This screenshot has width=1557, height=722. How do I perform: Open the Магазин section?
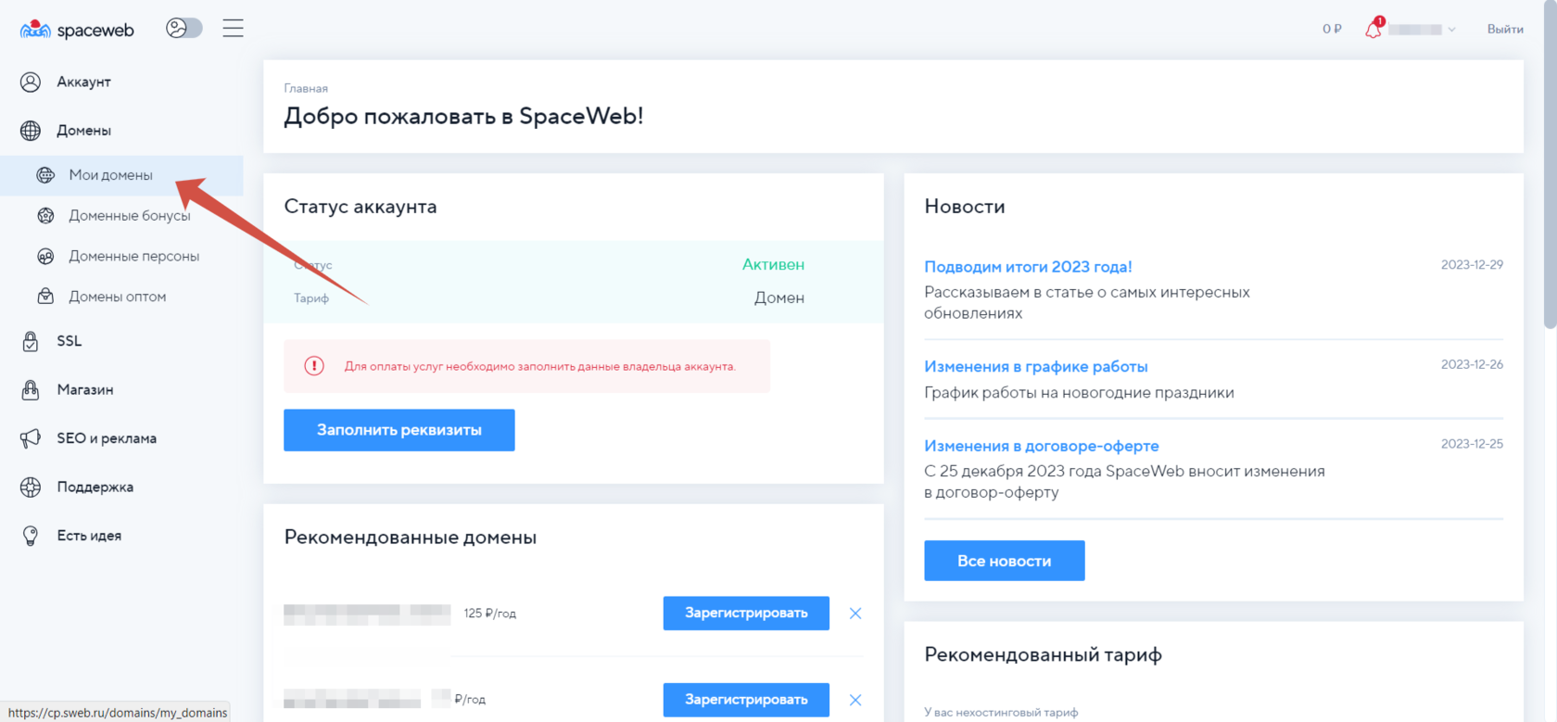(x=84, y=390)
